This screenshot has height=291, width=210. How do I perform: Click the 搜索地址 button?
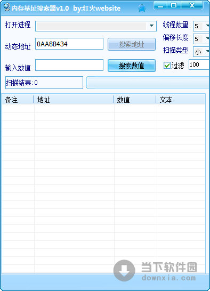pyautogui.click(x=132, y=44)
